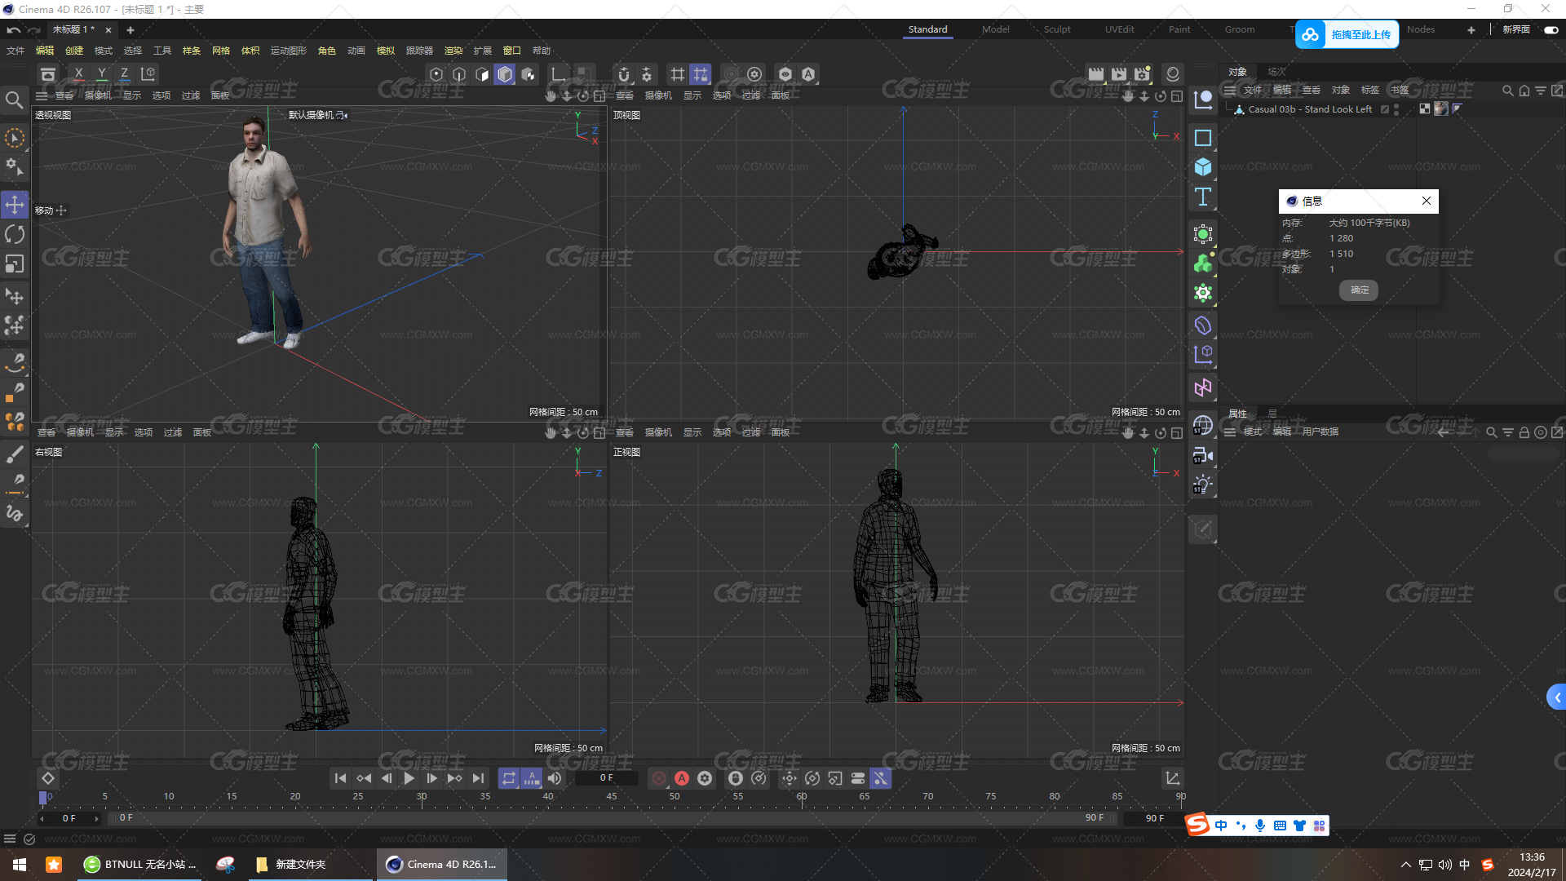Viewport: 1566px width, 881px height.
Task: Select the Move tool in left toolbar
Action: (15, 205)
